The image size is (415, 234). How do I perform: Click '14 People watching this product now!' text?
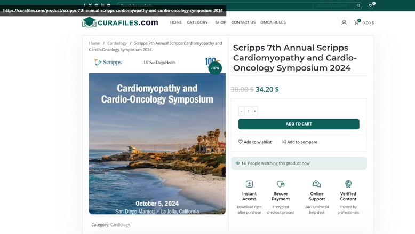pos(276,163)
